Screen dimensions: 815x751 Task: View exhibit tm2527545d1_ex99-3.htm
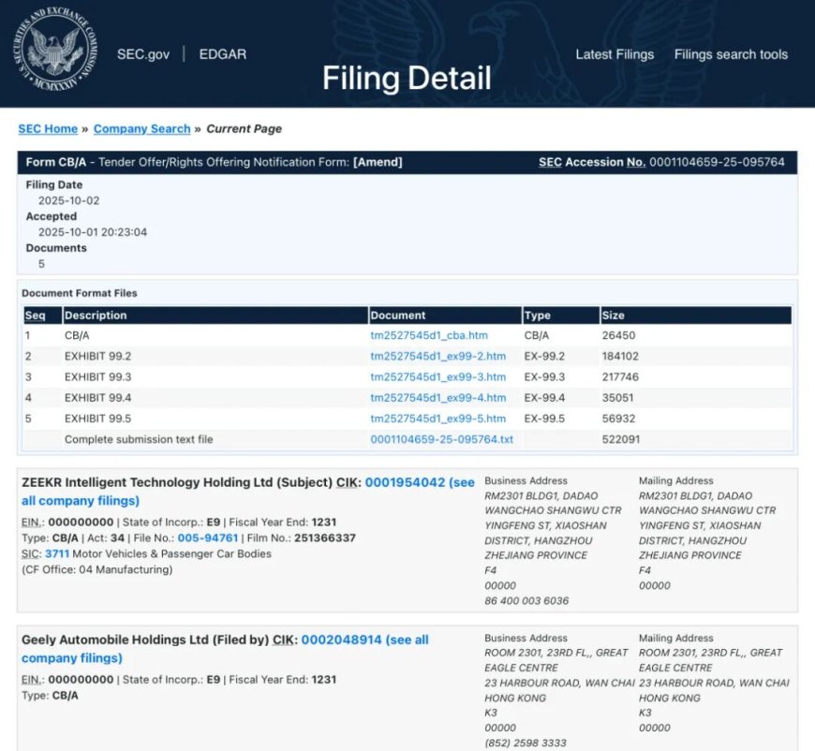click(x=437, y=376)
